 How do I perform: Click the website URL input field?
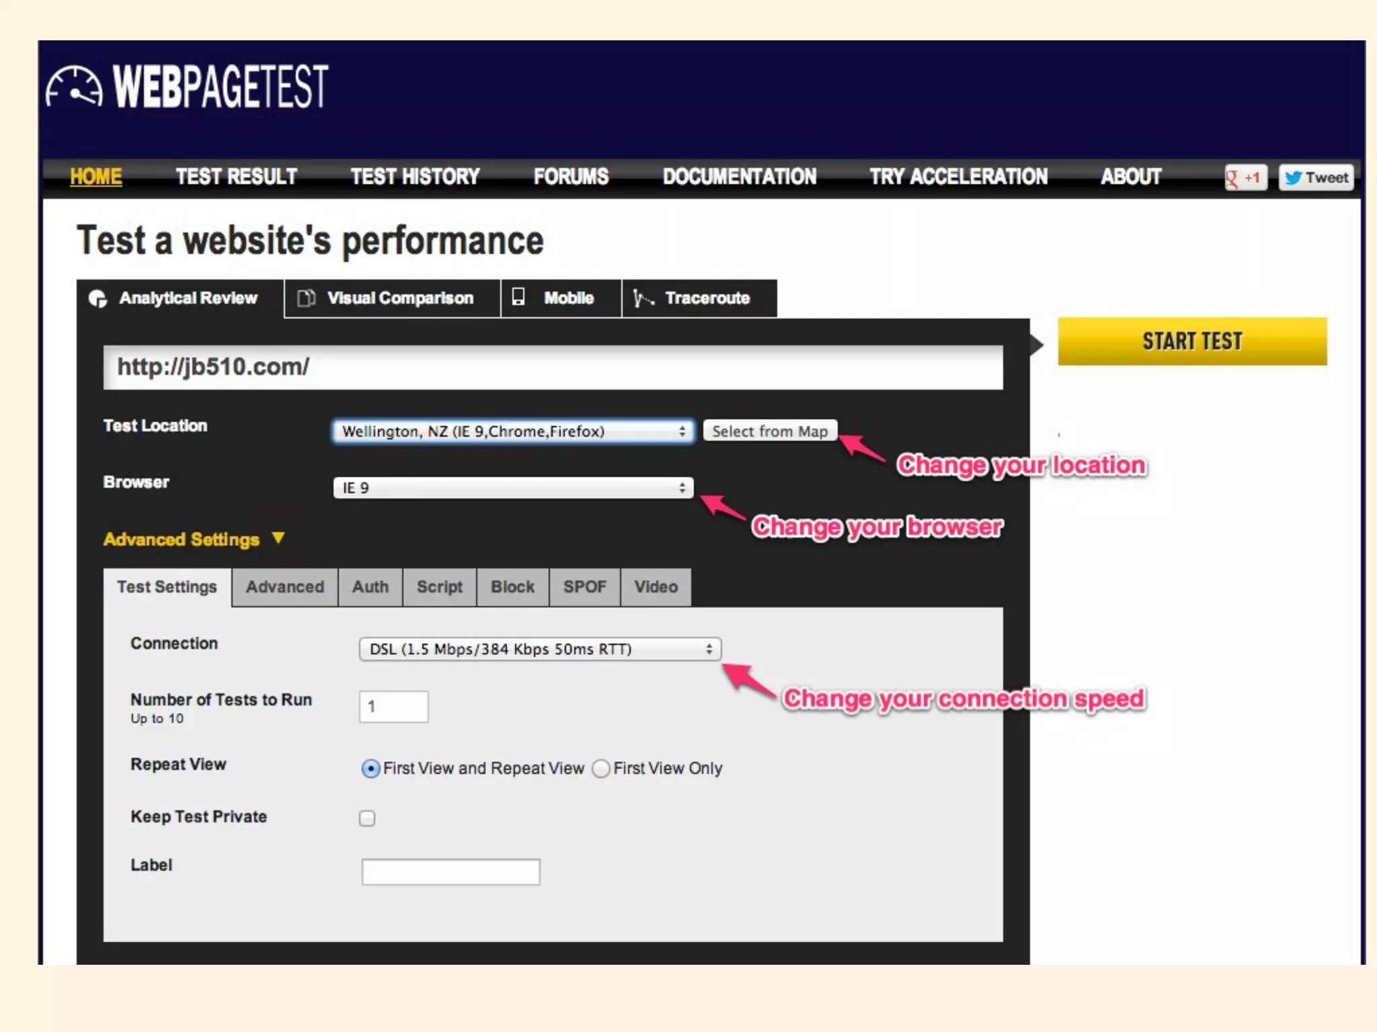553,368
